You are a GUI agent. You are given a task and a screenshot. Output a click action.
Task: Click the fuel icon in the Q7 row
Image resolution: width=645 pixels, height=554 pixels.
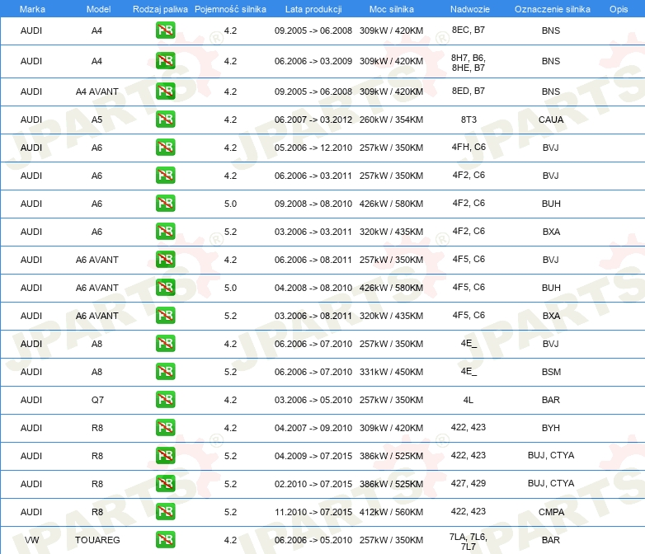pos(165,399)
